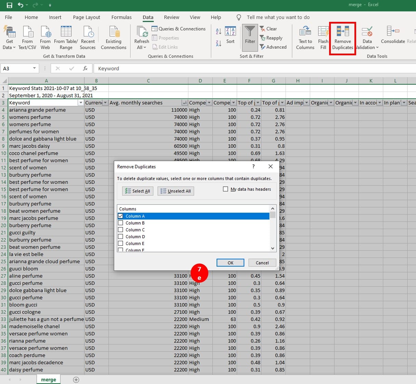This screenshot has height=384, width=416.
Task: Clear the applied filter
Action: pos(269,29)
